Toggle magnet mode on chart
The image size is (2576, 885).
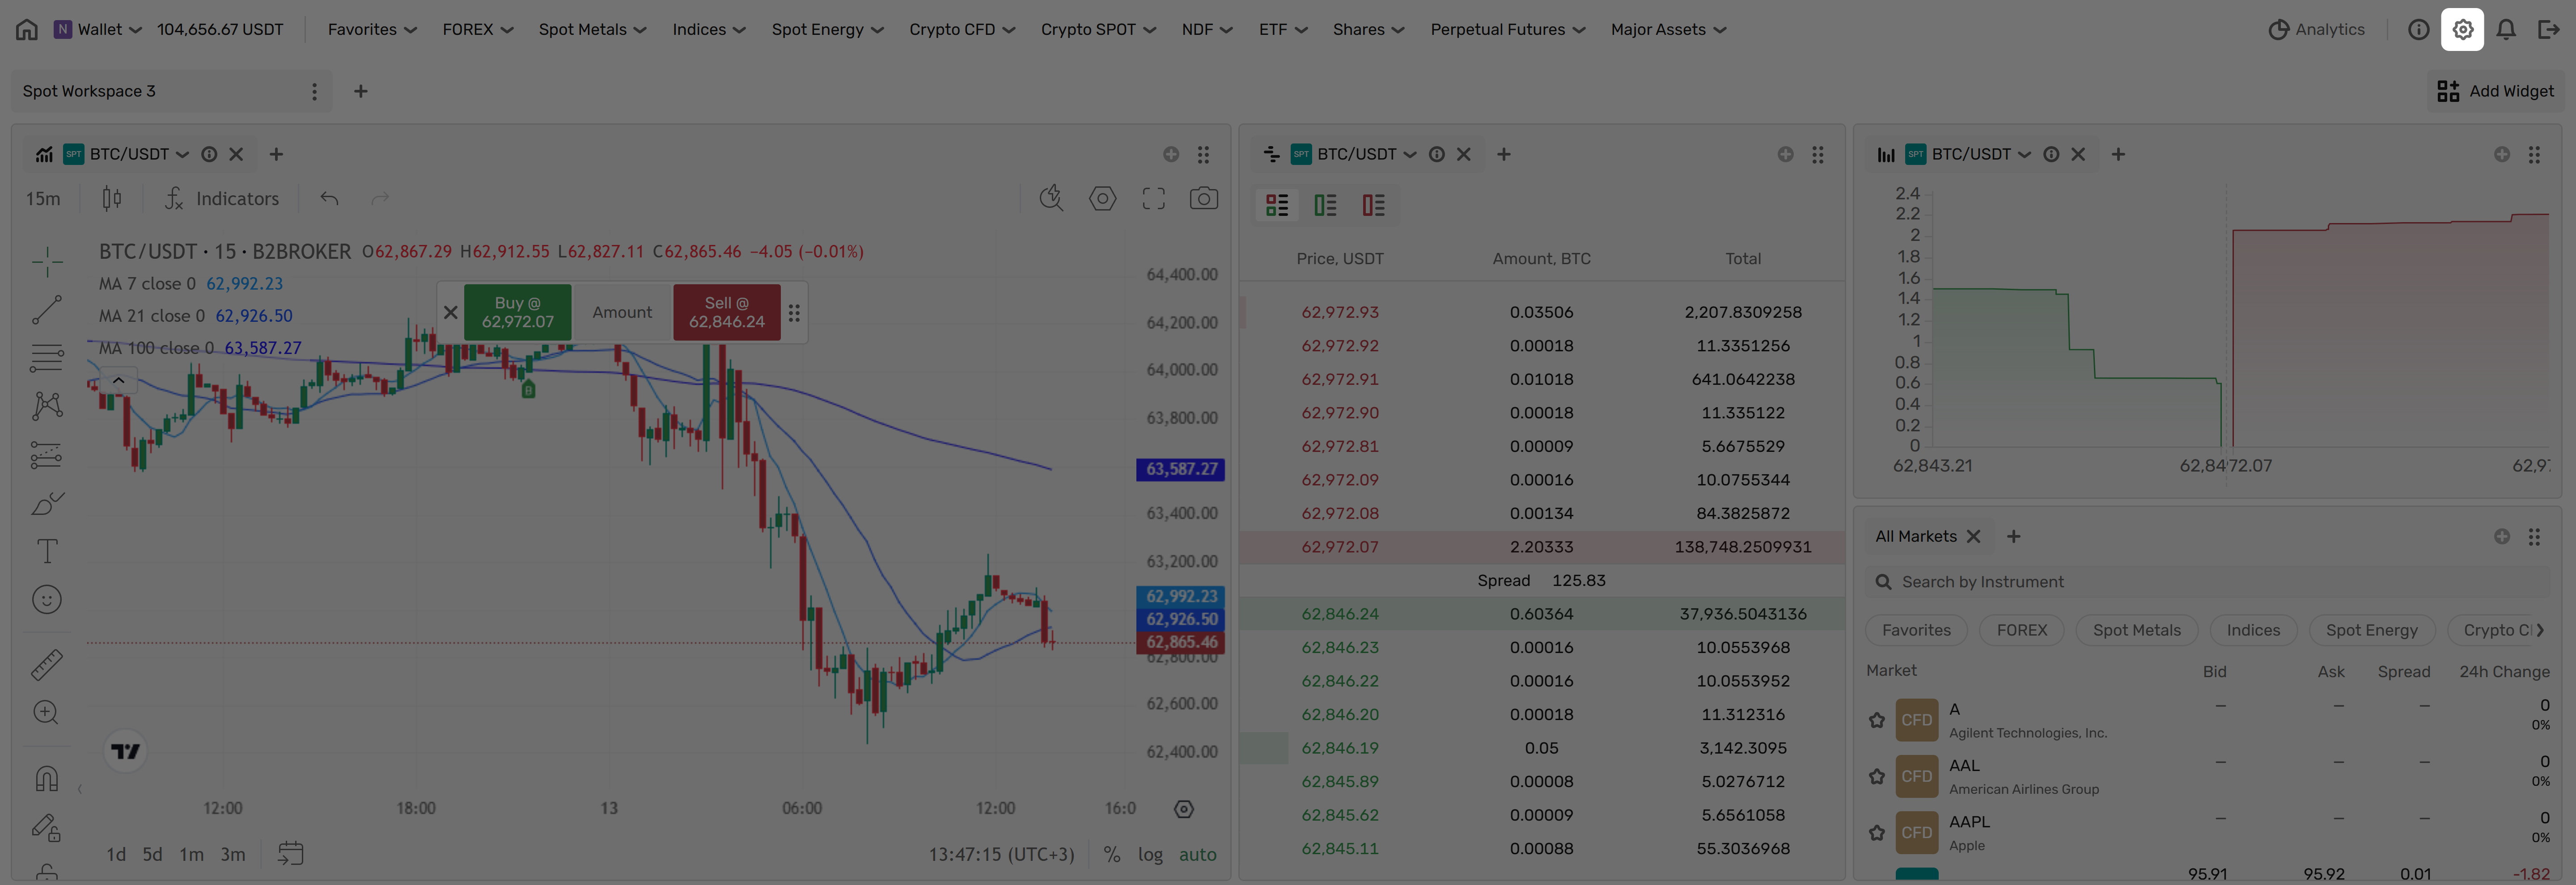coord(47,778)
